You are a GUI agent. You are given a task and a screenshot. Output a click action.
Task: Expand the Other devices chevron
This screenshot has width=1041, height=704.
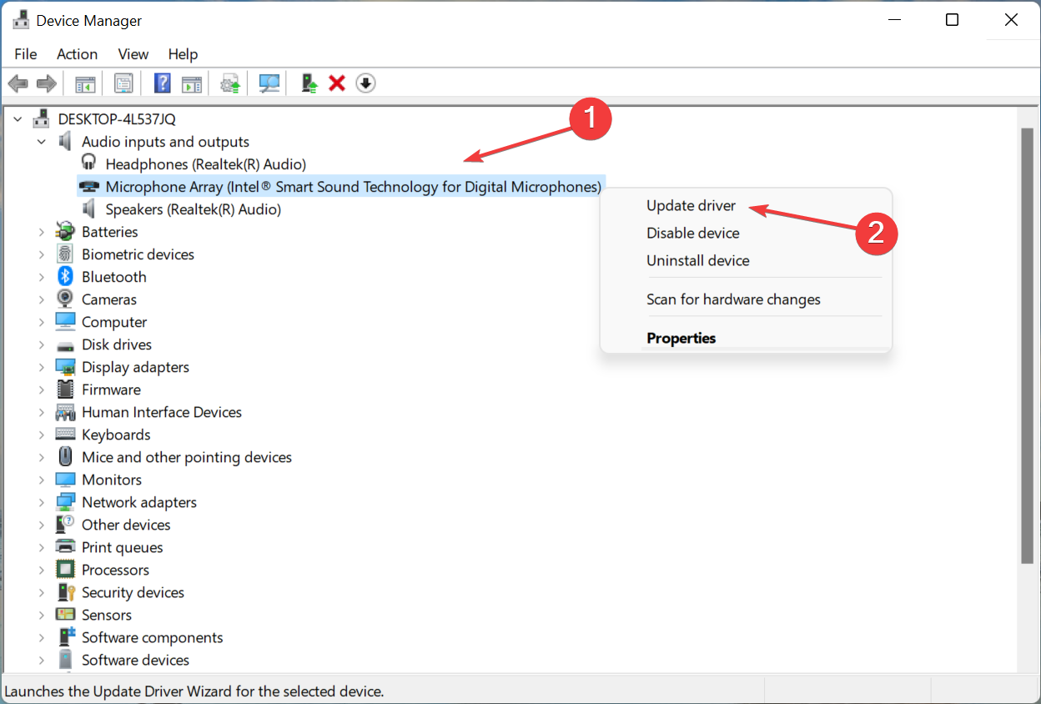41,525
